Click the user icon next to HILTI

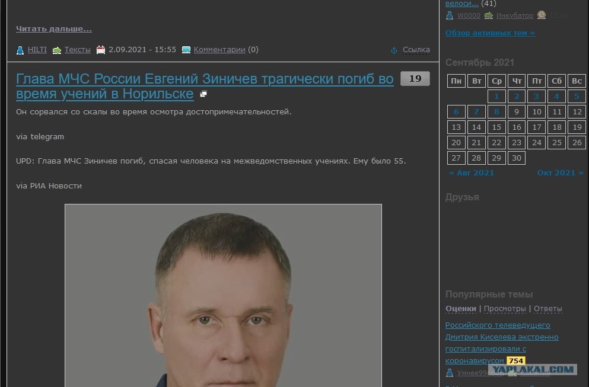[20, 50]
